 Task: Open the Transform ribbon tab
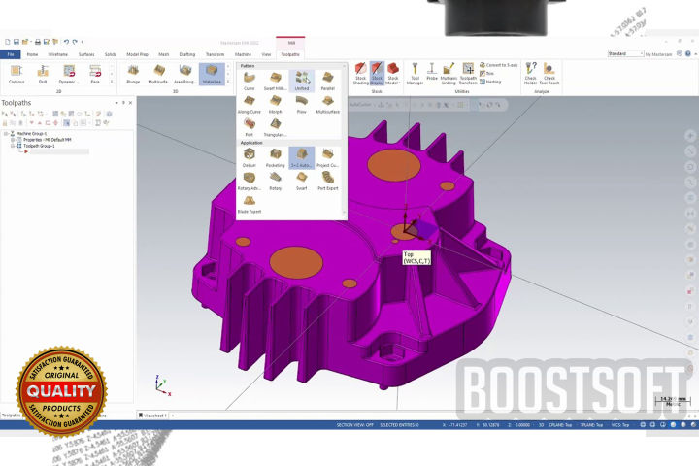tap(215, 54)
